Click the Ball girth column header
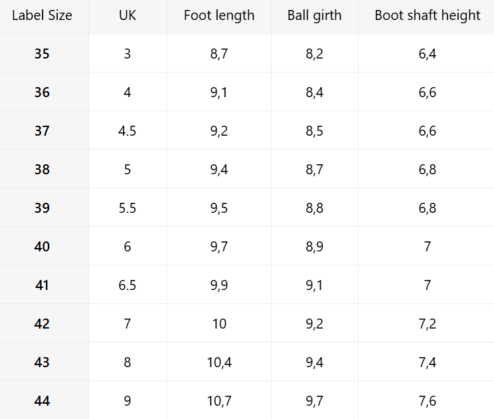Viewport: 494px width, 419px height. click(315, 15)
